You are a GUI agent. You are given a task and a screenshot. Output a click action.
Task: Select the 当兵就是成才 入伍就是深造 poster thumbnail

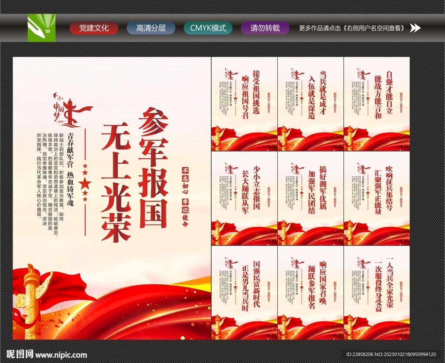pos(311,104)
